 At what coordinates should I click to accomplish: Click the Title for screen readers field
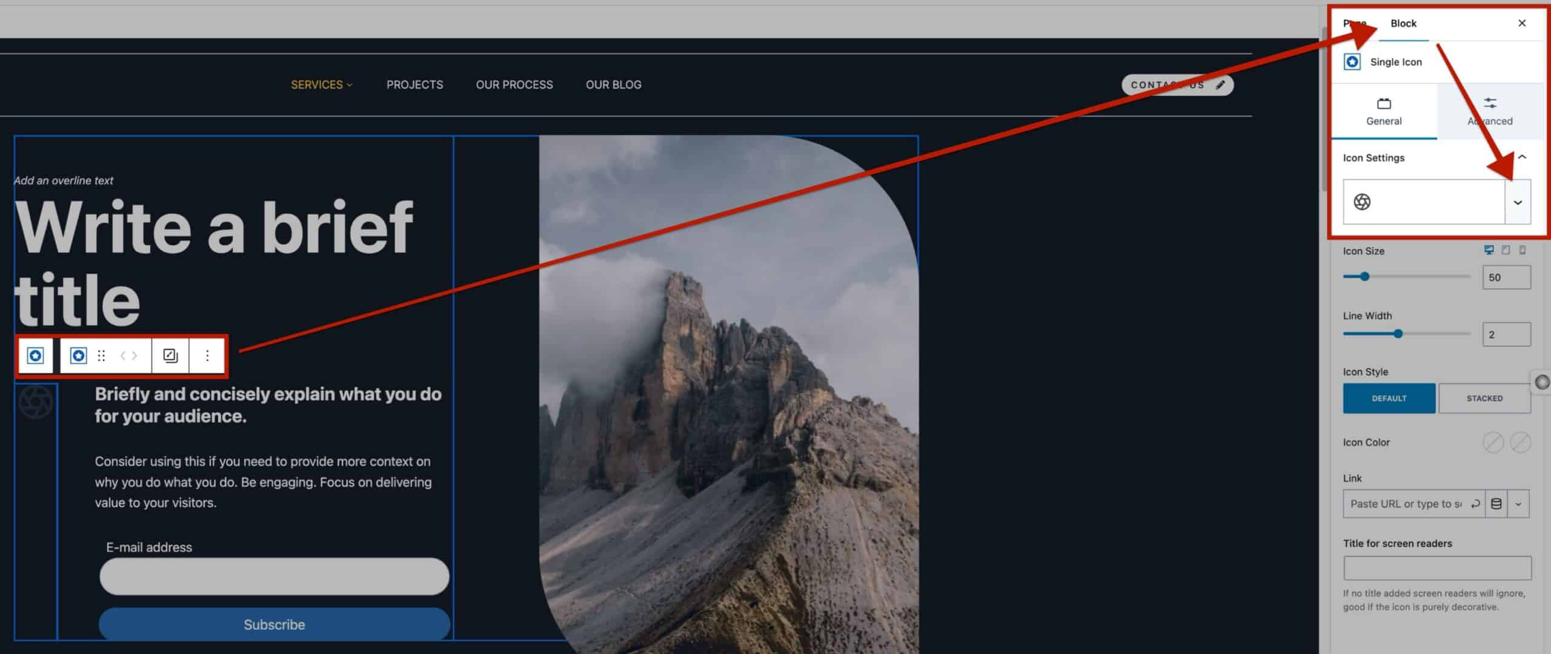click(x=1437, y=568)
